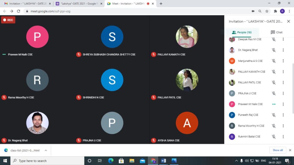The width and height of the screenshot is (294, 165).
Task: Open Microsoft Word from taskbar
Action: (x=163, y=161)
